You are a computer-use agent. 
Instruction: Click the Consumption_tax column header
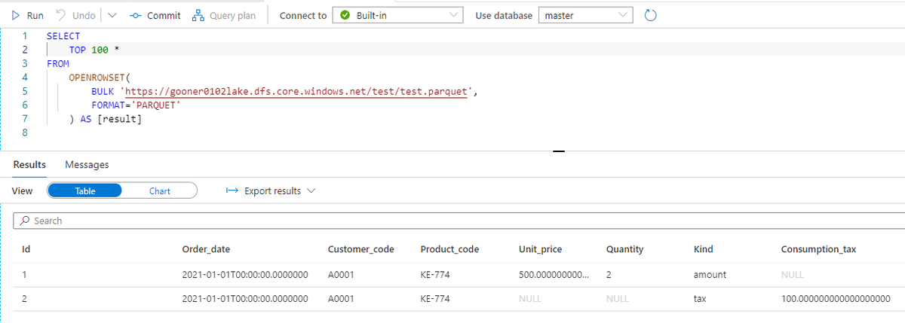[818, 249]
